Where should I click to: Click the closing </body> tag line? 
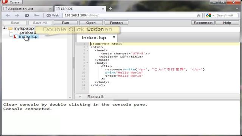[x=102, y=82]
